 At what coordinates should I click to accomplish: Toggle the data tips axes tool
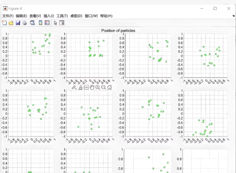click(x=86, y=87)
